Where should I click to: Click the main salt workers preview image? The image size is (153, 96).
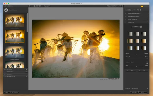pyautogui.click(x=76, y=49)
